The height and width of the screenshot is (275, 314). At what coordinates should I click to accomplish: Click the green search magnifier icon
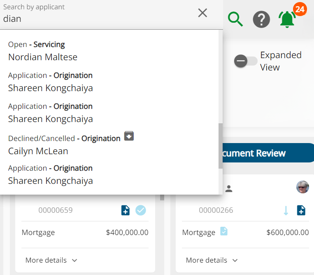pos(235,19)
